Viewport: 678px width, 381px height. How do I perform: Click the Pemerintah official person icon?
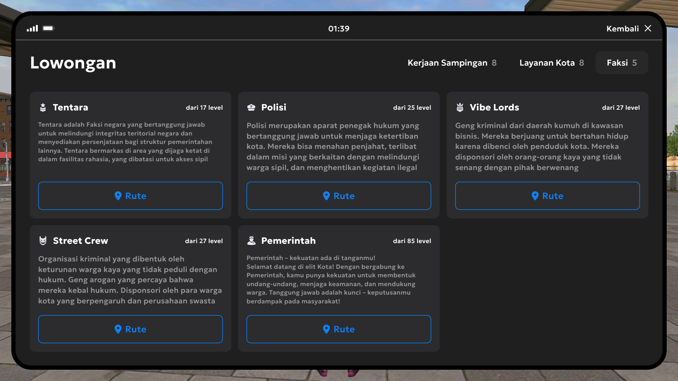[x=251, y=241]
